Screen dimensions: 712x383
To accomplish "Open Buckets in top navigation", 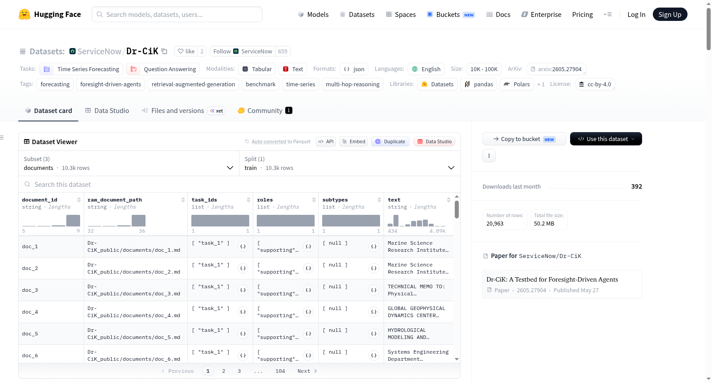I will click(x=451, y=14).
